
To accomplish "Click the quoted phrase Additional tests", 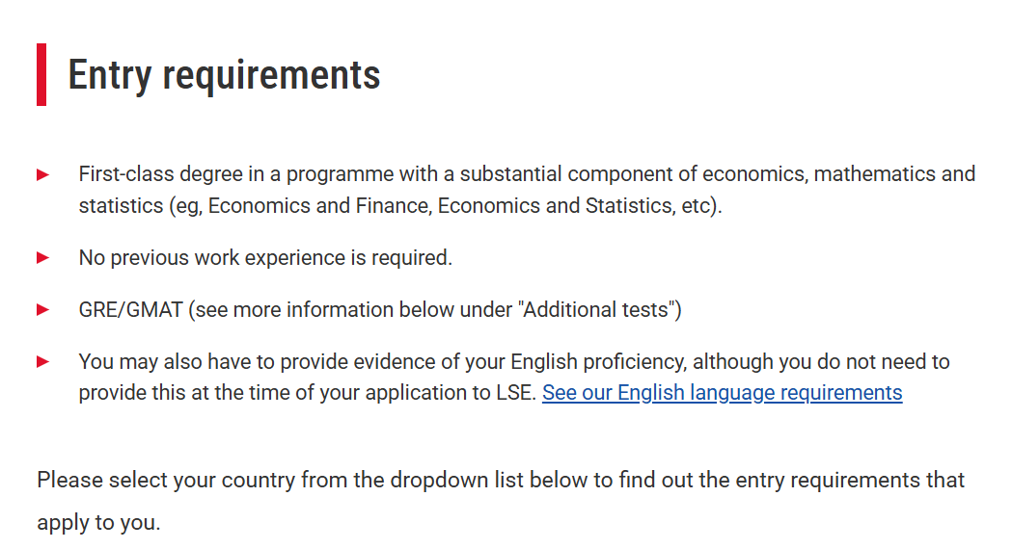I will [595, 310].
